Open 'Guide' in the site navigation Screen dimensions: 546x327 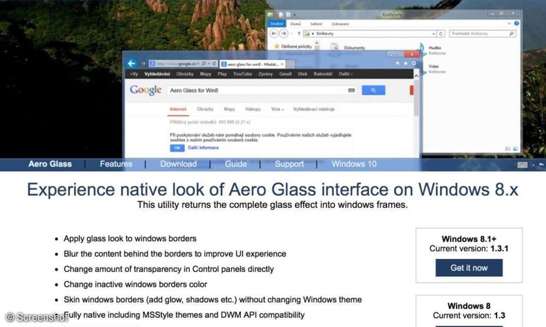coord(236,164)
